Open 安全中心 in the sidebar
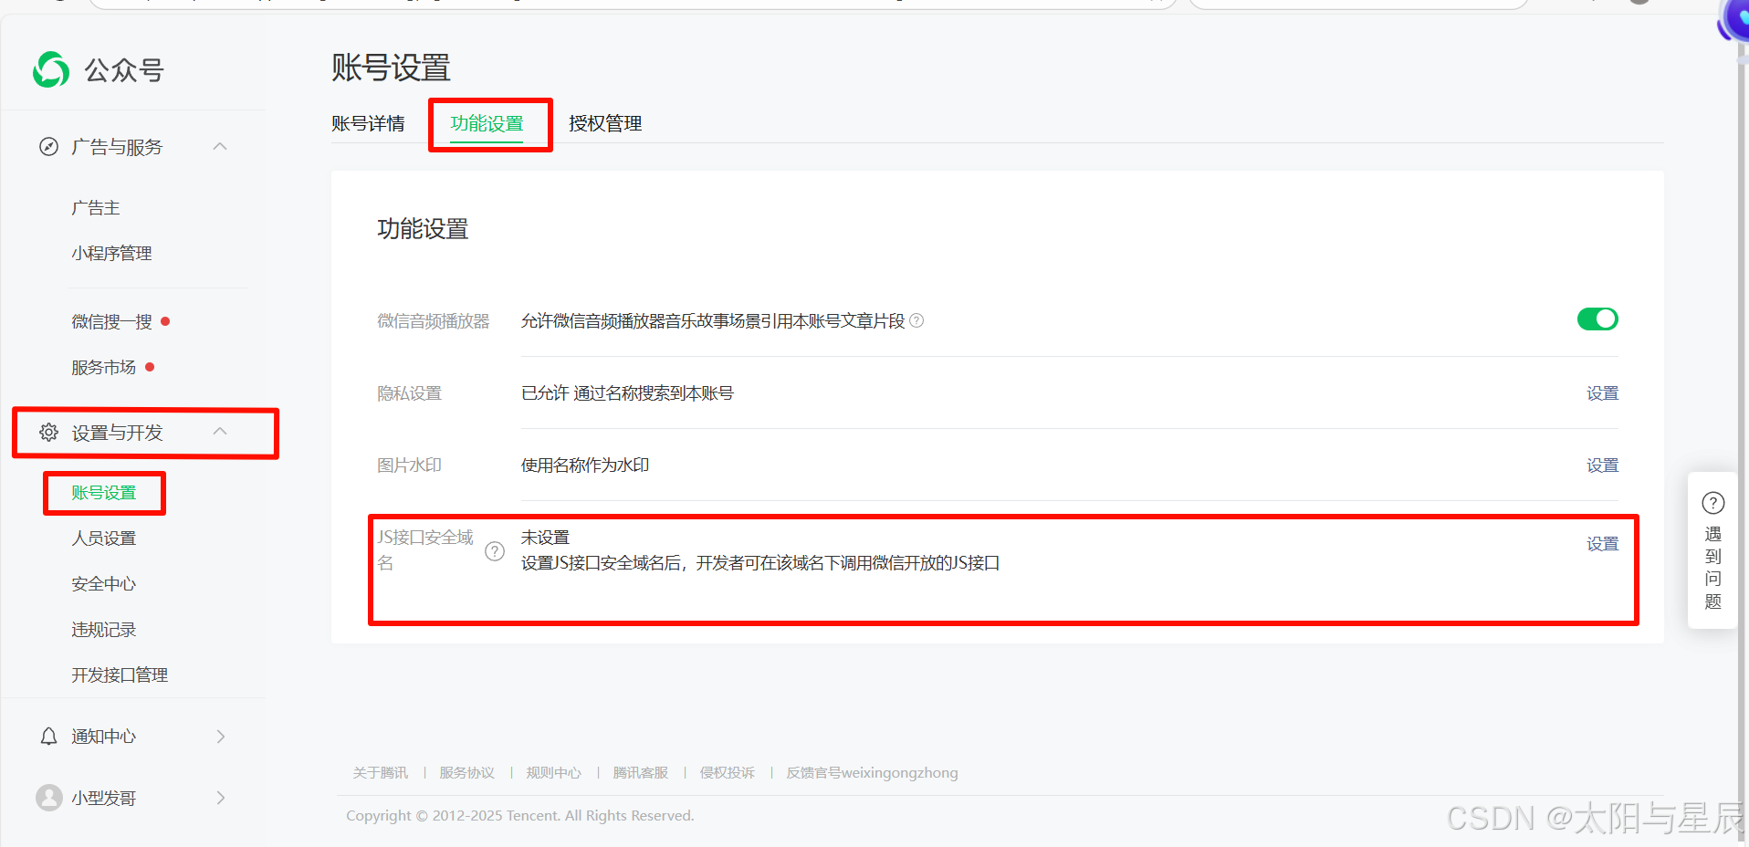1749x847 pixels. coord(104,584)
